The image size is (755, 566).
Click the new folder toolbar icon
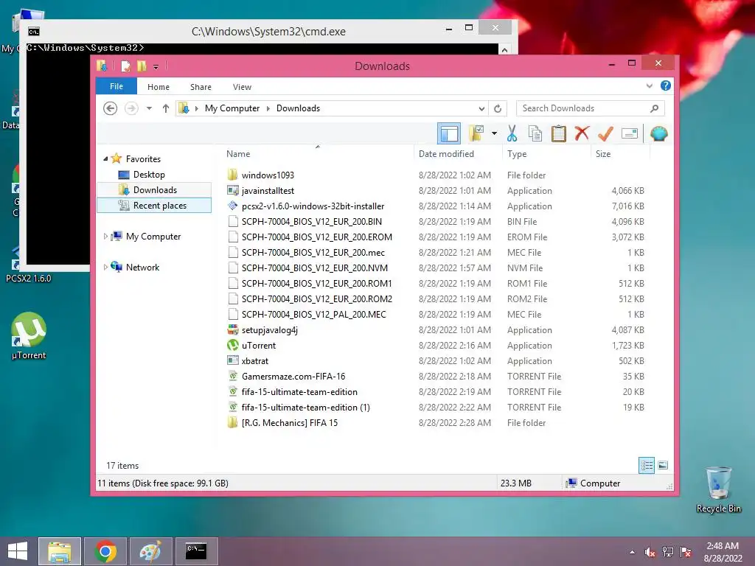[x=476, y=133]
